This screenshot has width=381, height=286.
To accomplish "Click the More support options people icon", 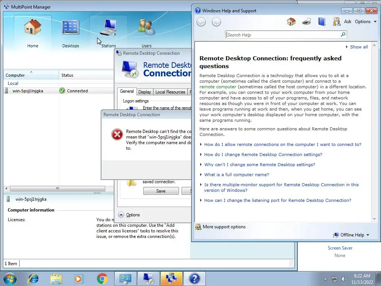I will click(198, 227).
